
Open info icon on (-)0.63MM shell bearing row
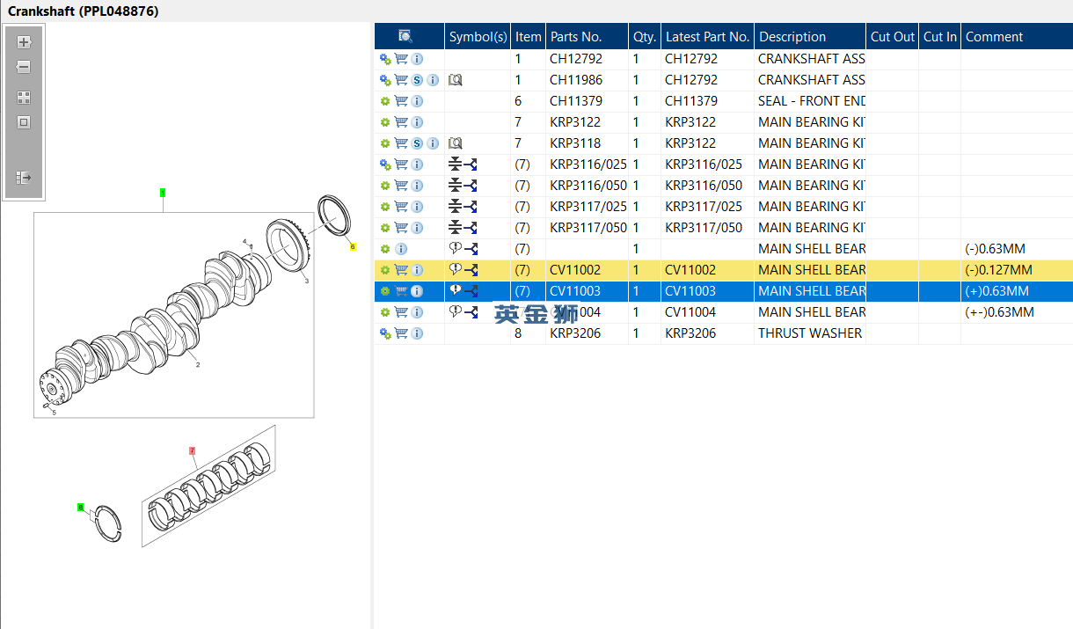coord(401,249)
